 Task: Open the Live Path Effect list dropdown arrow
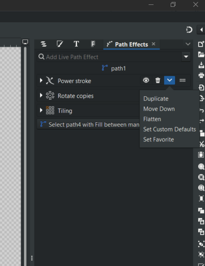coord(186,56)
